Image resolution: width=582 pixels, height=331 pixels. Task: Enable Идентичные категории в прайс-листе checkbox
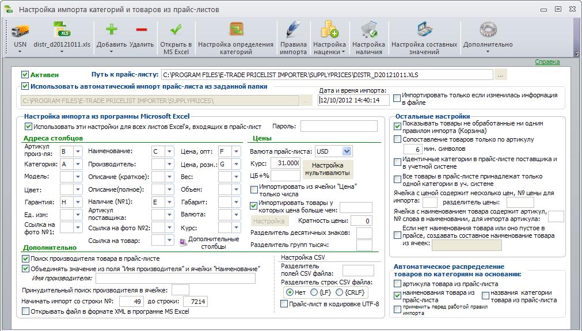tap(397, 162)
